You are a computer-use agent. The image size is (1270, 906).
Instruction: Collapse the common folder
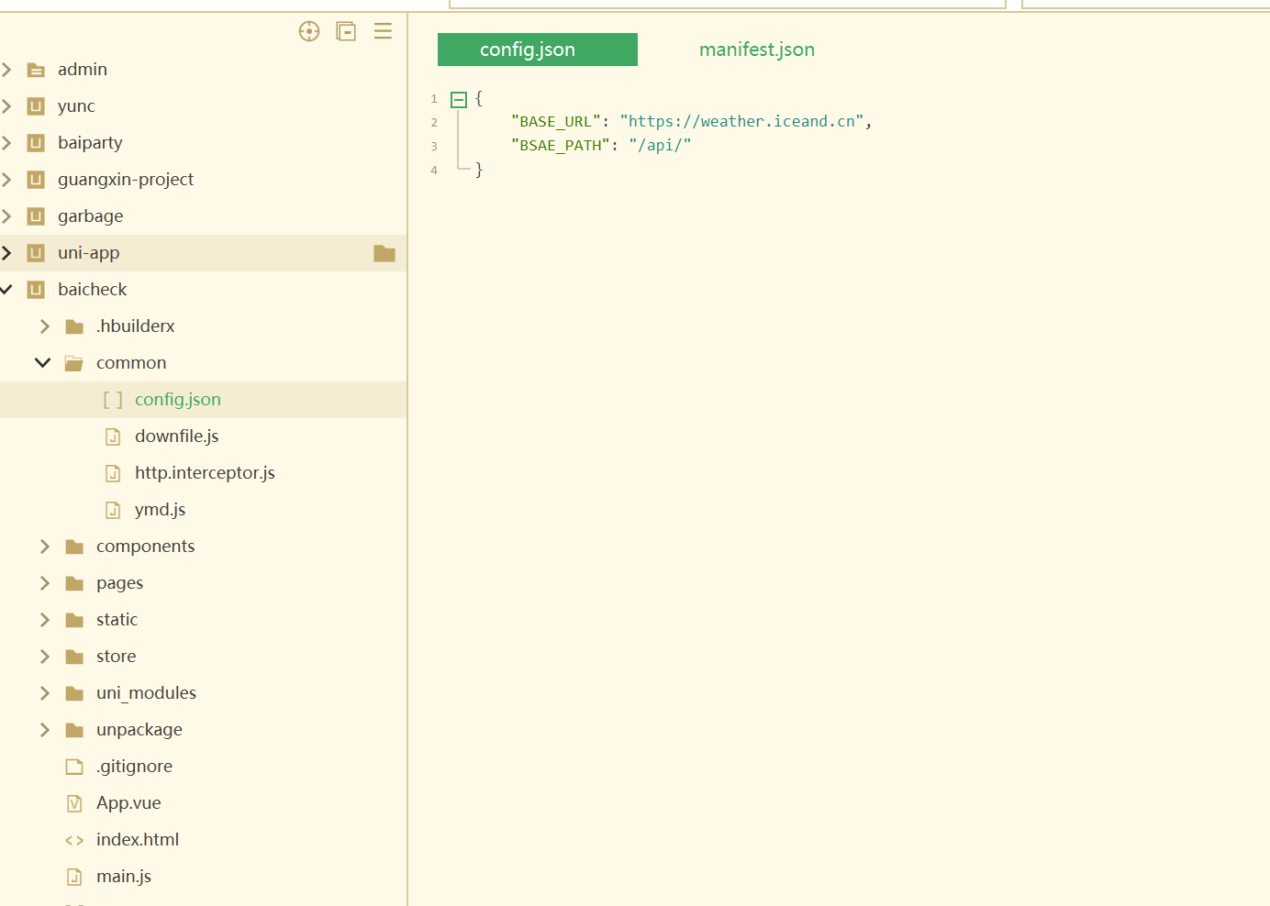[43, 363]
